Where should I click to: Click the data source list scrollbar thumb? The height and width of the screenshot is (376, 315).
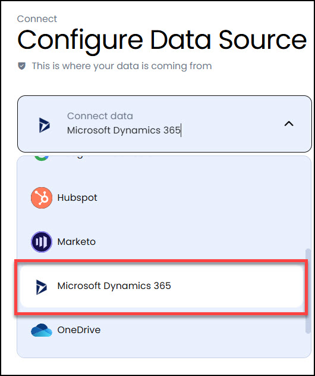pyautogui.click(x=308, y=291)
